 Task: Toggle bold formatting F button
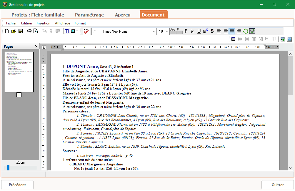tap(186, 31)
